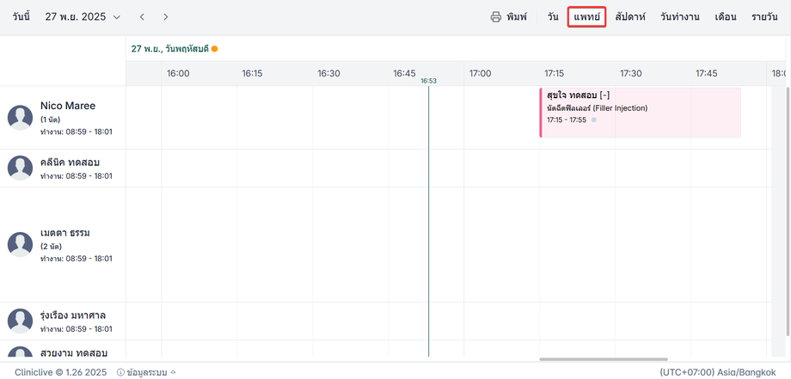Expand ข้อมูลระบบ in the footer
791x379 pixels.
coord(151,372)
